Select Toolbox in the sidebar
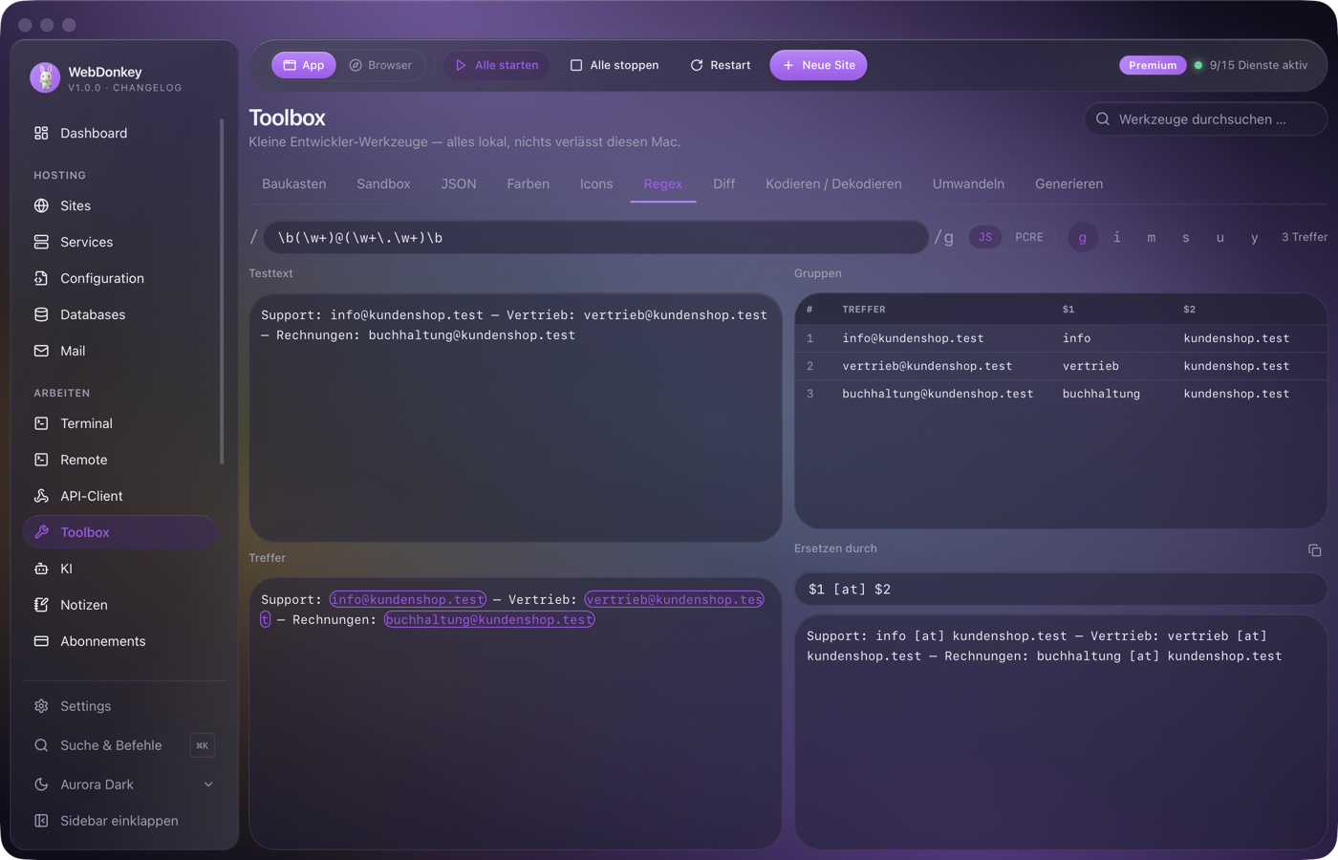Screen dimensions: 1338x860 (120, 532)
